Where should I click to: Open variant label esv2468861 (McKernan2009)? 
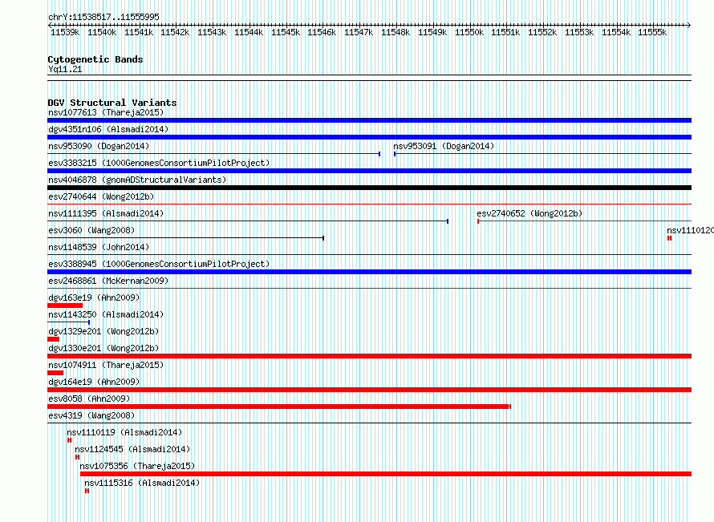(x=108, y=281)
